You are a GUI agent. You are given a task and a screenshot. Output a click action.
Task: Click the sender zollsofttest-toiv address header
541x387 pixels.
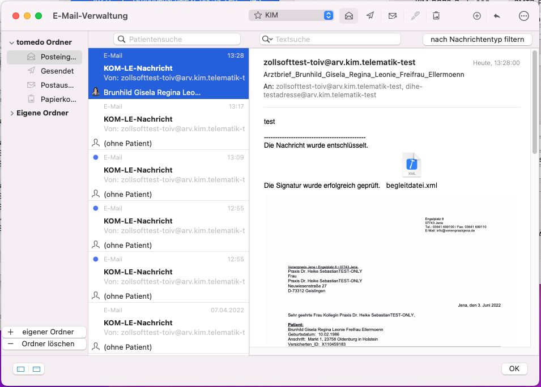339,62
